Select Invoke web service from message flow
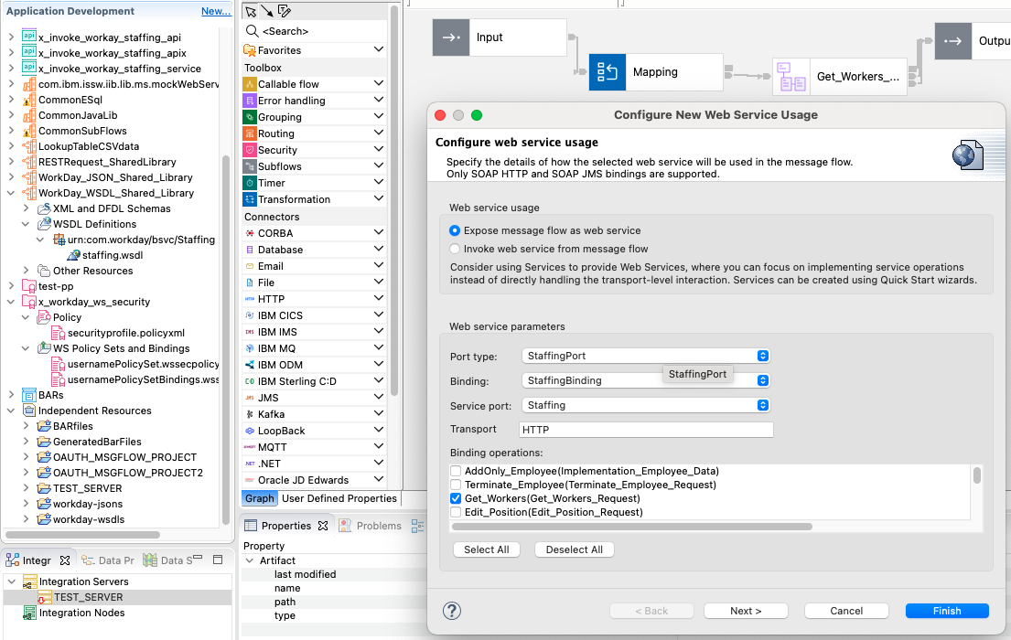 coord(456,249)
